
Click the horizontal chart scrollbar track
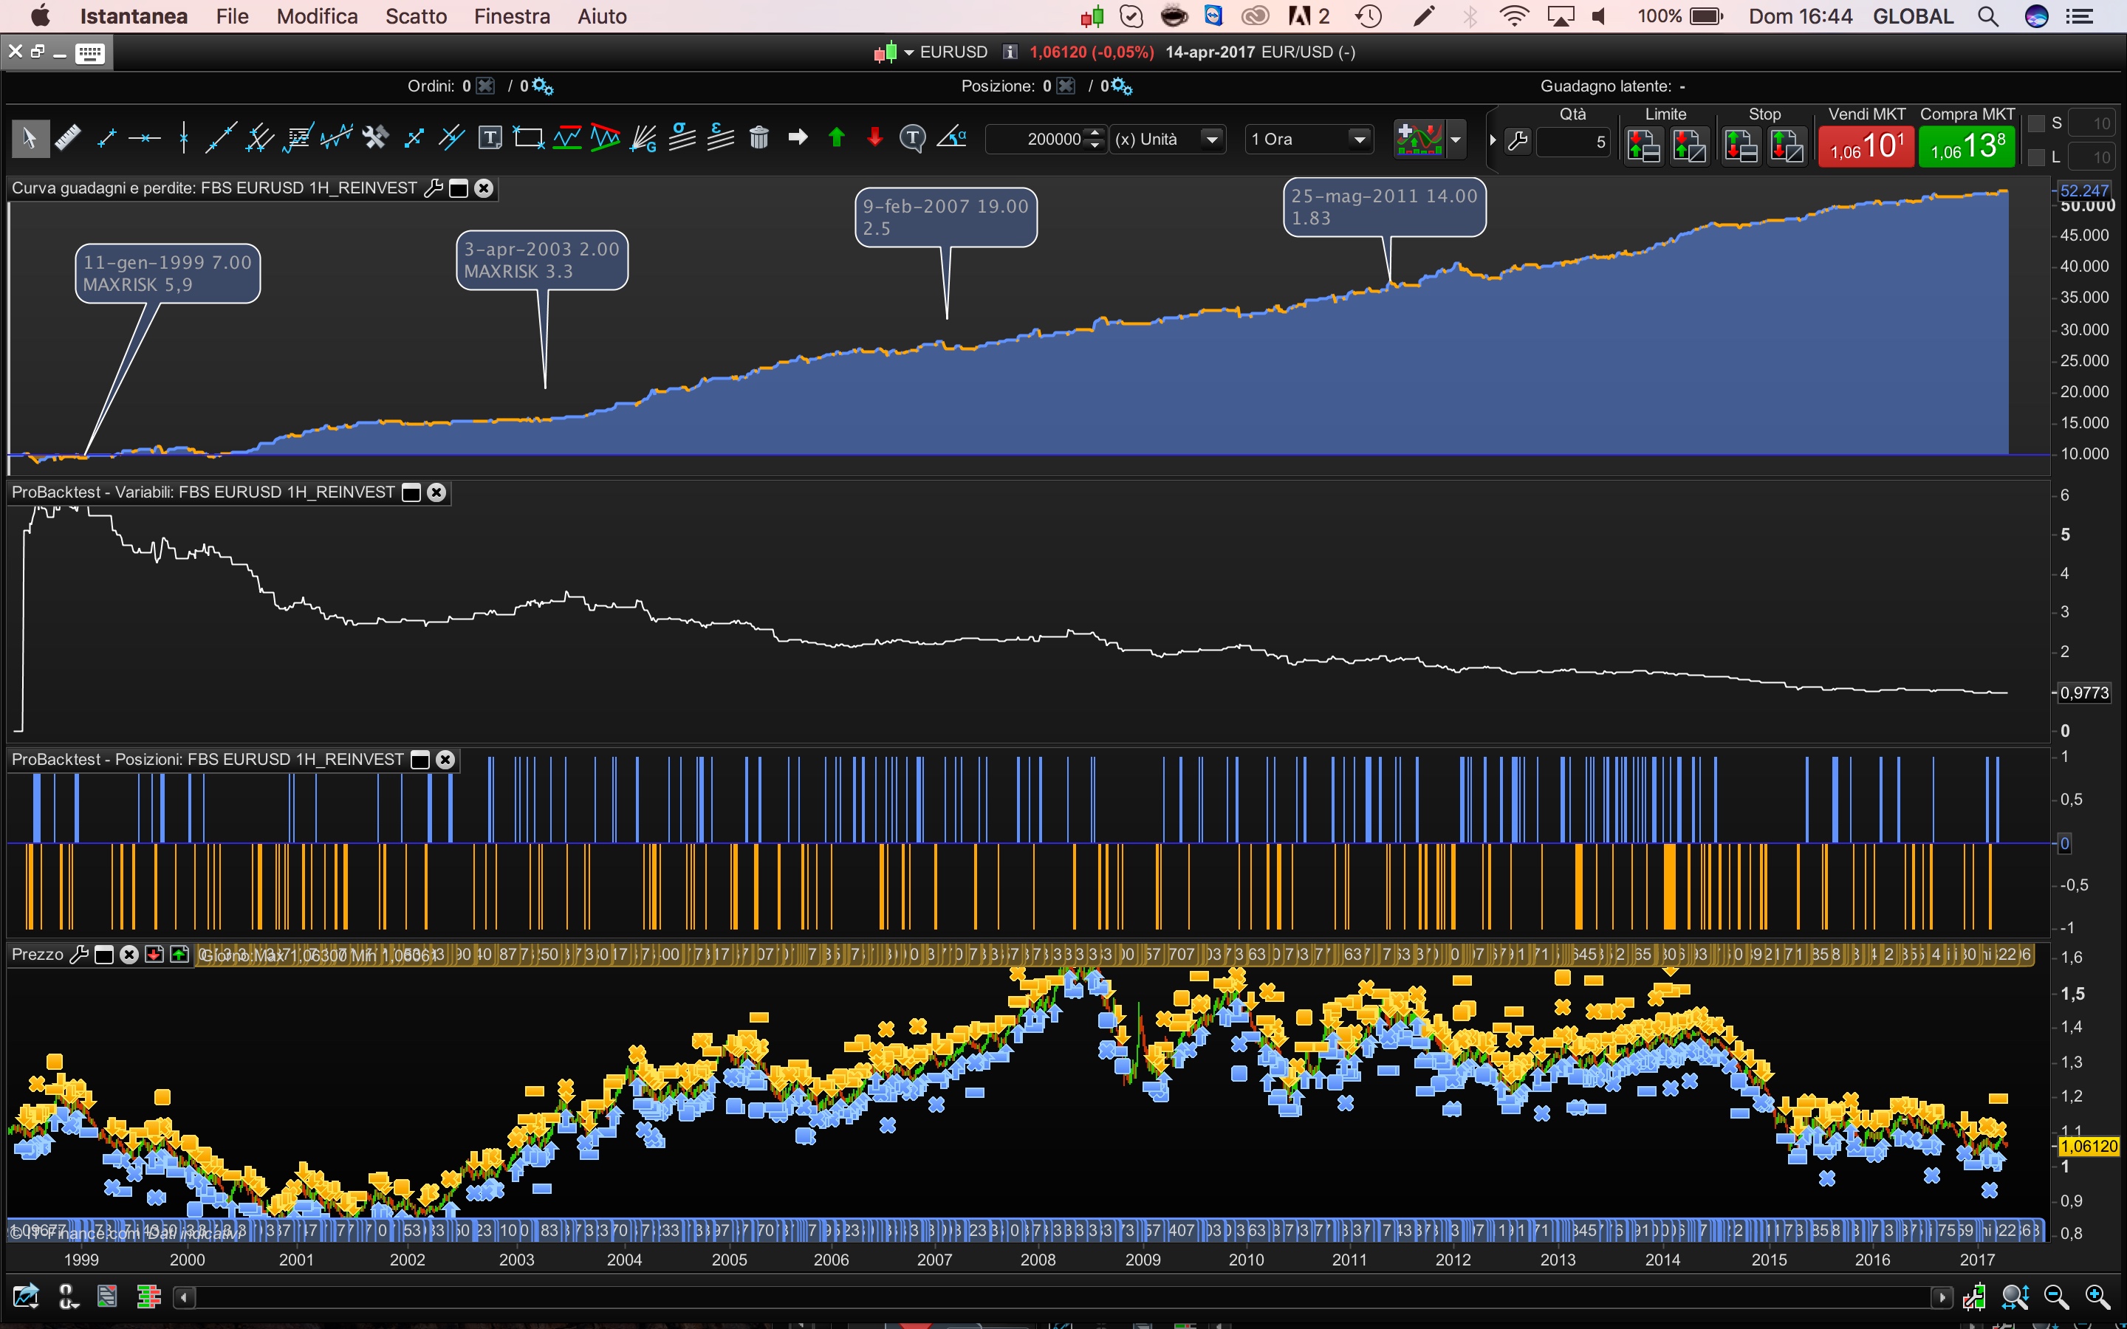click(1055, 1297)
